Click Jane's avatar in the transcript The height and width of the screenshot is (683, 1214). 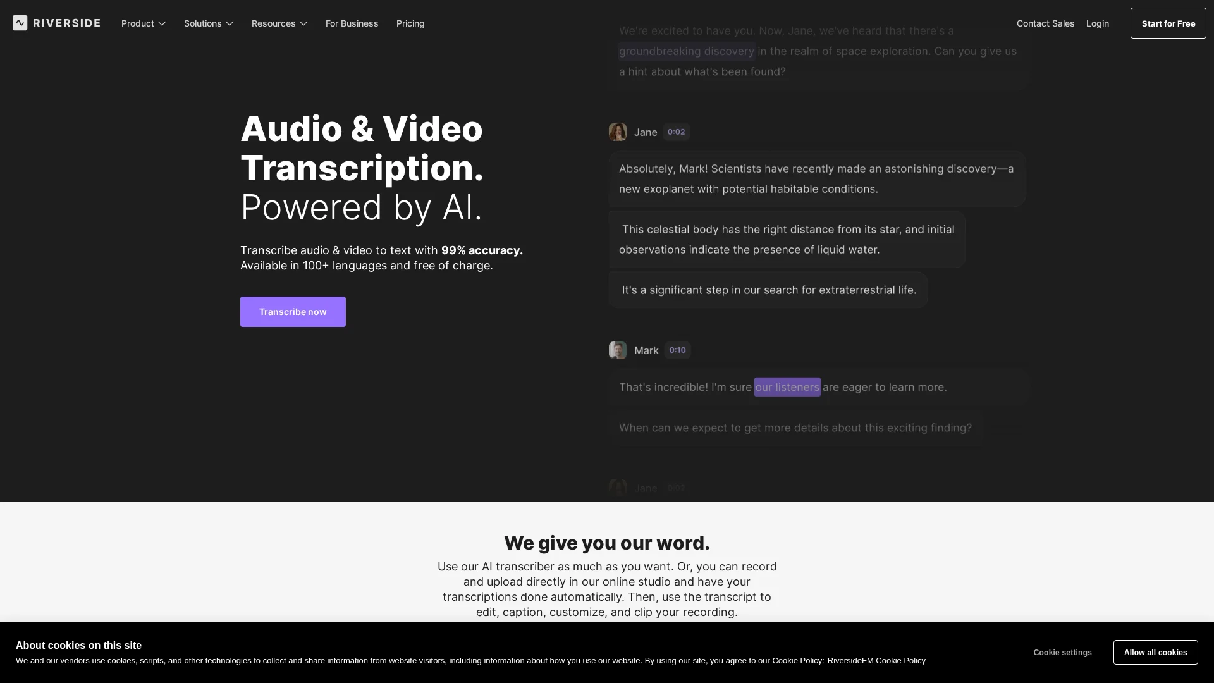tap(617, 132)
